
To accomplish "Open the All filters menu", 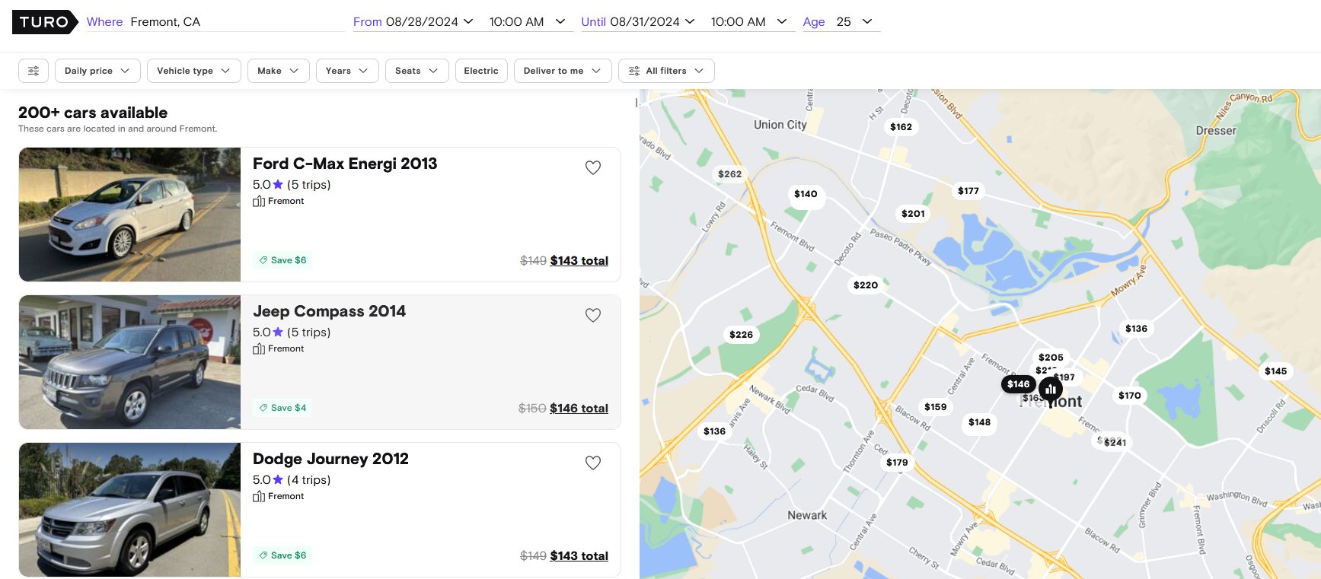I will 666,71.
